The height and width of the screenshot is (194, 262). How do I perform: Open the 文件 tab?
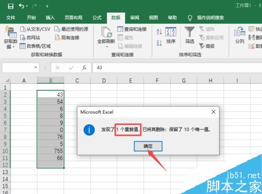(10, 18)
